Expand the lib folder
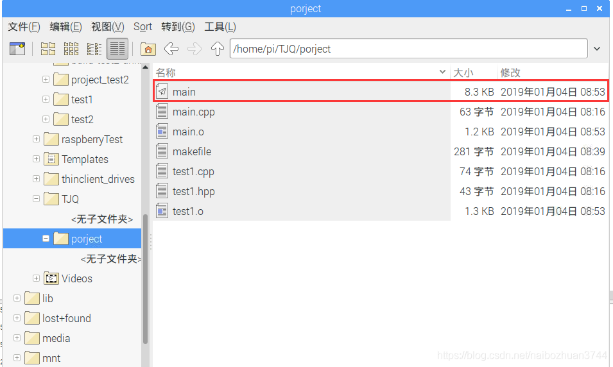The width and height of the screenshot is (613, 367). [x=17, y=298]
